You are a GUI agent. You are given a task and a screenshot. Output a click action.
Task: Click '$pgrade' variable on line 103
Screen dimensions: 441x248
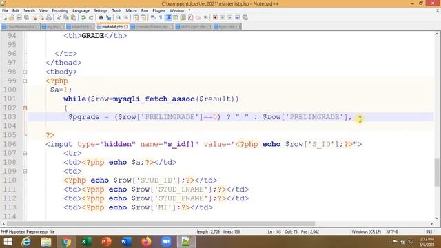(x=84, y=117)
